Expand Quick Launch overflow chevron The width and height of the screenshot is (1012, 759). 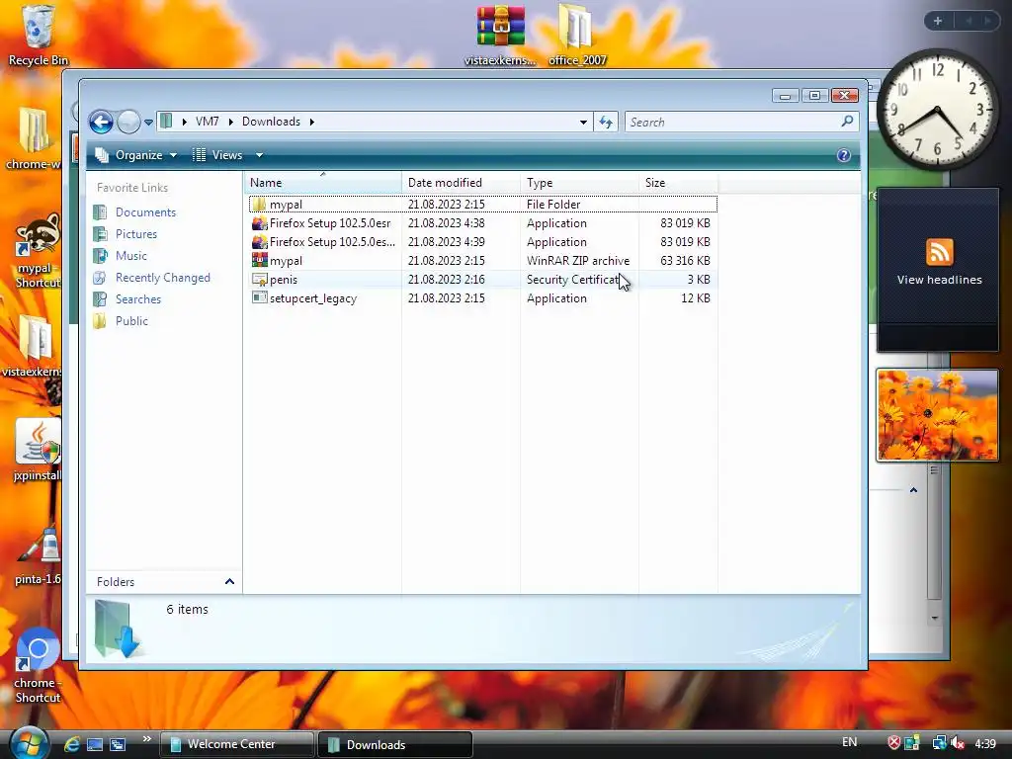146,739
